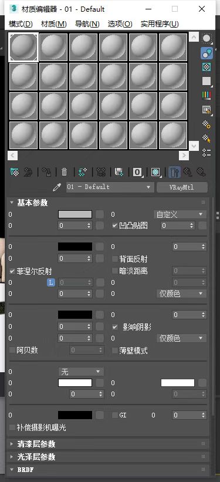
Task: Open the Material/Map Navigator icon
Action: 207,153
